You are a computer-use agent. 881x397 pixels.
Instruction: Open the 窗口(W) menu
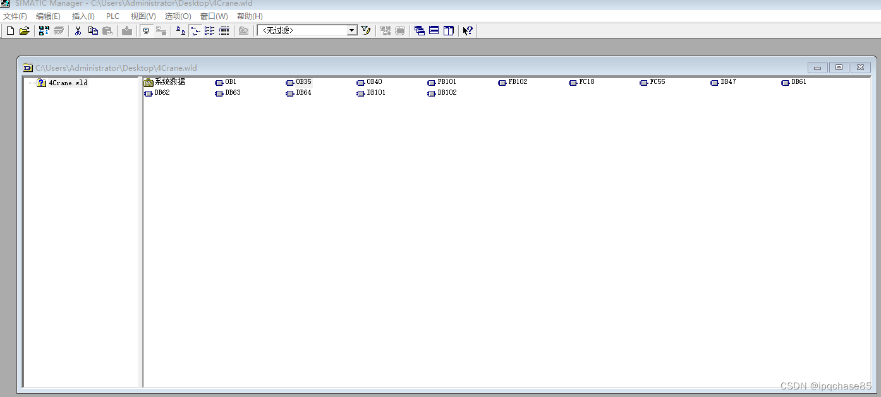[x=214, y=16]
